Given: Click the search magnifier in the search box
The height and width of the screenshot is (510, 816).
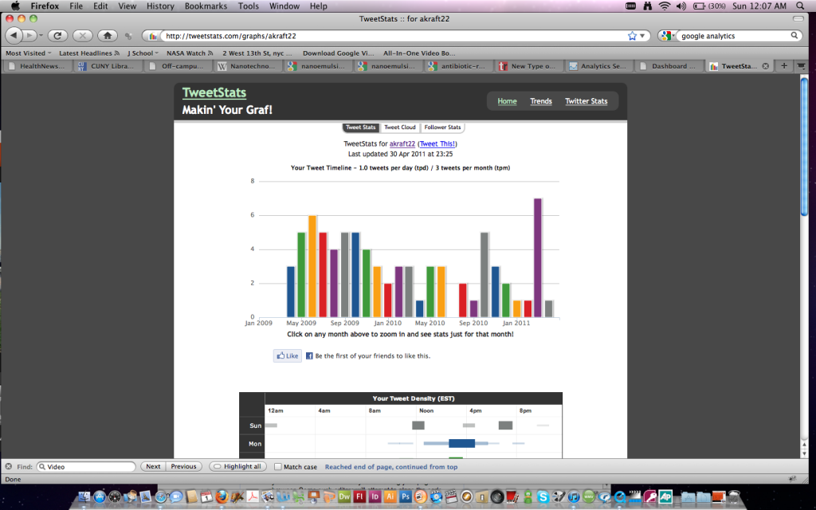Looking at the screenshot, I should pos(794,36).
